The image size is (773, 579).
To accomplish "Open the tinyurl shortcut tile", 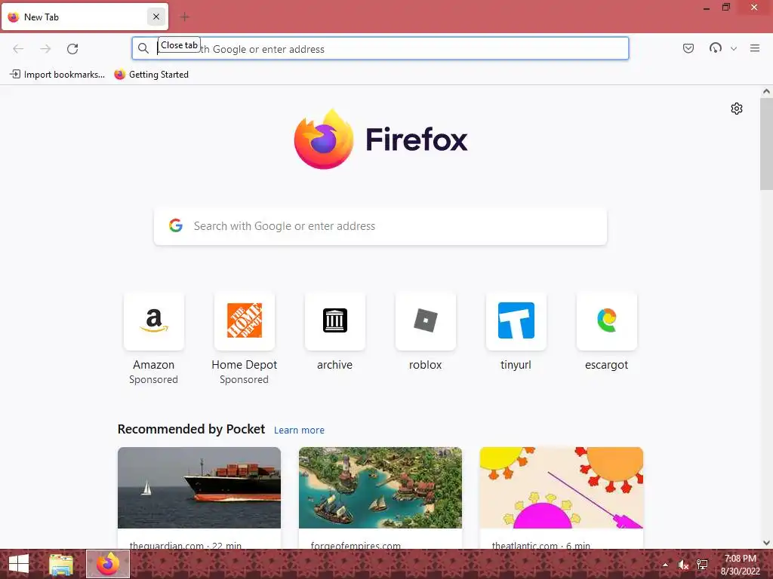I will tap(516, 320).
